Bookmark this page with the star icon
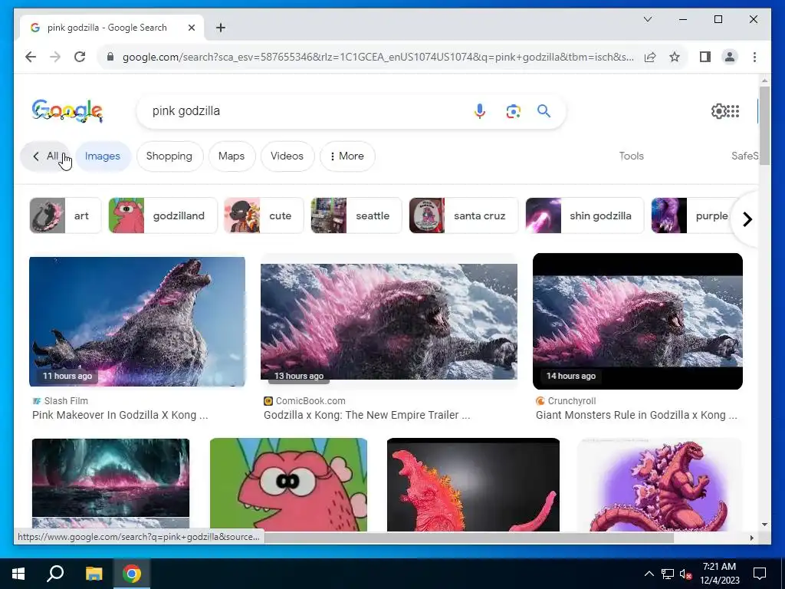The image size is (785, 589). tap(675, 57)
